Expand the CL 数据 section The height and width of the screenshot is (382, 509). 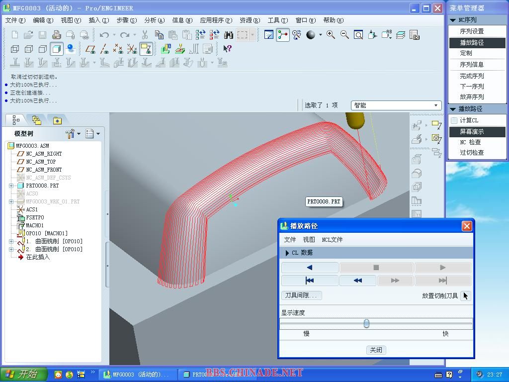pos(287,253)
